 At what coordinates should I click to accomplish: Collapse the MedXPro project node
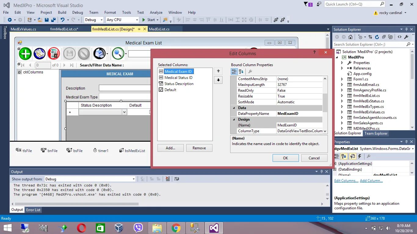tap(337, 57)
